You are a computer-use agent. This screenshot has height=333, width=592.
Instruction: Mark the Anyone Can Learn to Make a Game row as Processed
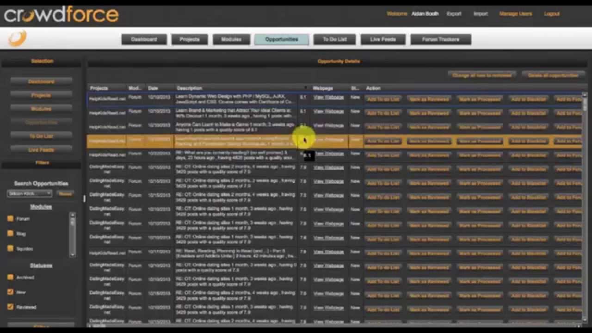coord(480,127)
